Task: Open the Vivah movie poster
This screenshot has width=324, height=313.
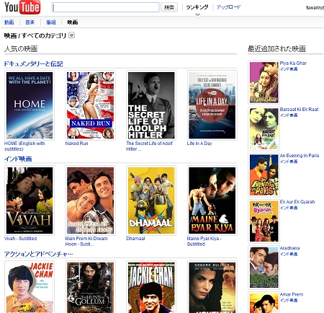Action: (x=30, y=200)
